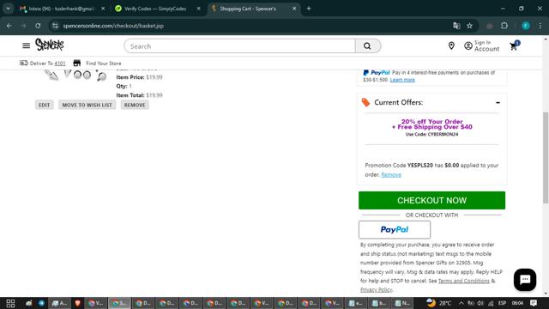Open Windows Task View in taskbar
The width and height of the screenshot is (549, 309).
tap(10, 303)
